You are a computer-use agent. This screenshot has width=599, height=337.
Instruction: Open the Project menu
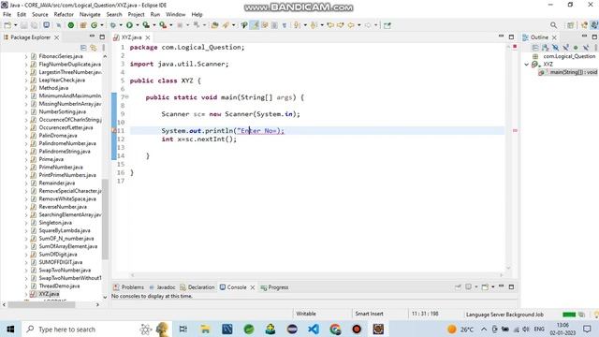click(136, 15)
